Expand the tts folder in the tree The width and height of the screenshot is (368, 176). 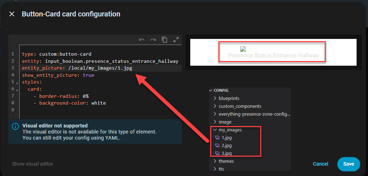(x=215, y=169)
